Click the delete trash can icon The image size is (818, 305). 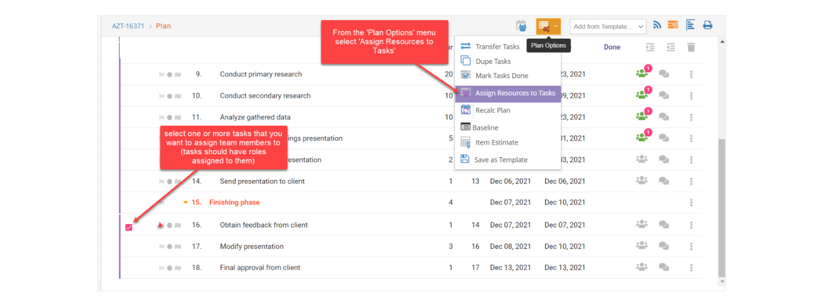(x=691, y=47)
